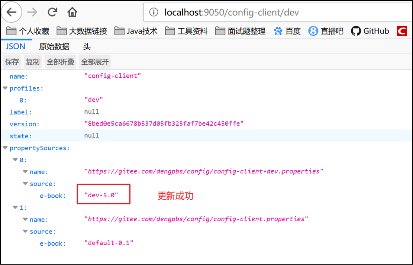413x265 pixels.
Task: Select the config-client-dev.properties URL value
Action: 204,171
